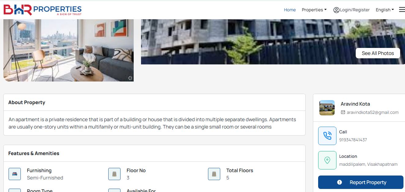The height and width of the screenshot is (192, 405).
Task: Click the BHR Properties logo
Action: click(x=43, y=10)
